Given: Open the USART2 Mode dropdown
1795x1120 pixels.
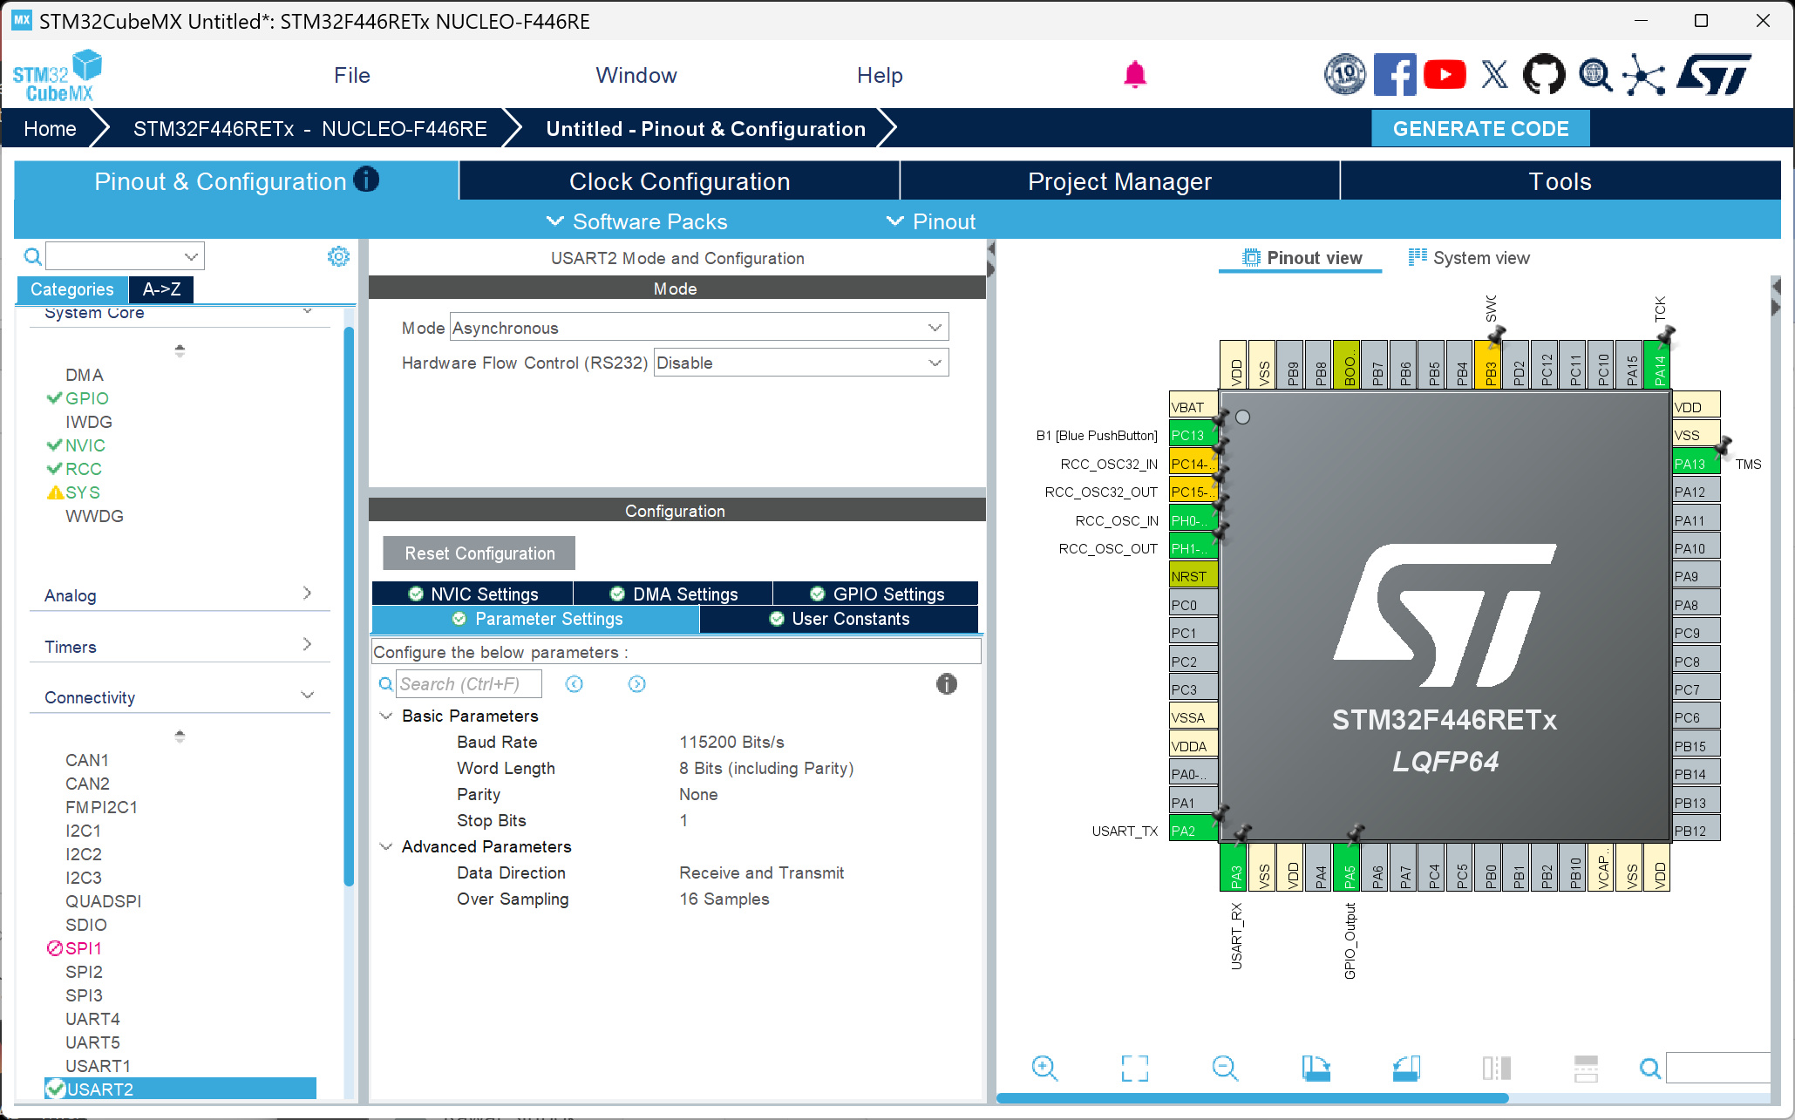Looking at the screenshot, I should pos(698,328).
